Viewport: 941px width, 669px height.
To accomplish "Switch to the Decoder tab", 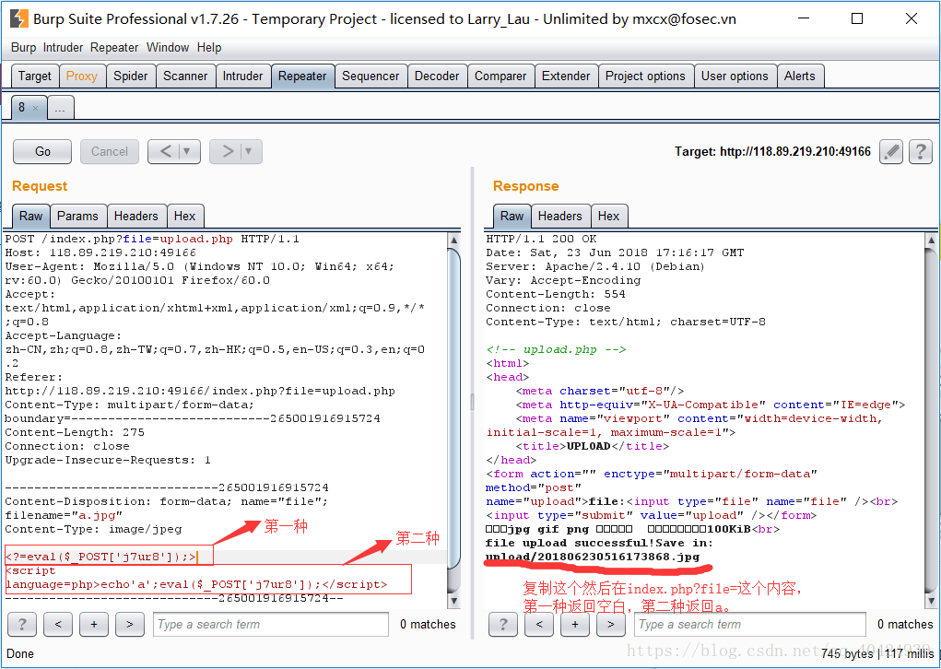I will point(437,76).
